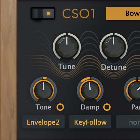The image size is (140, 140).
Task: Click the Tone label text
Action: point(43,107)
